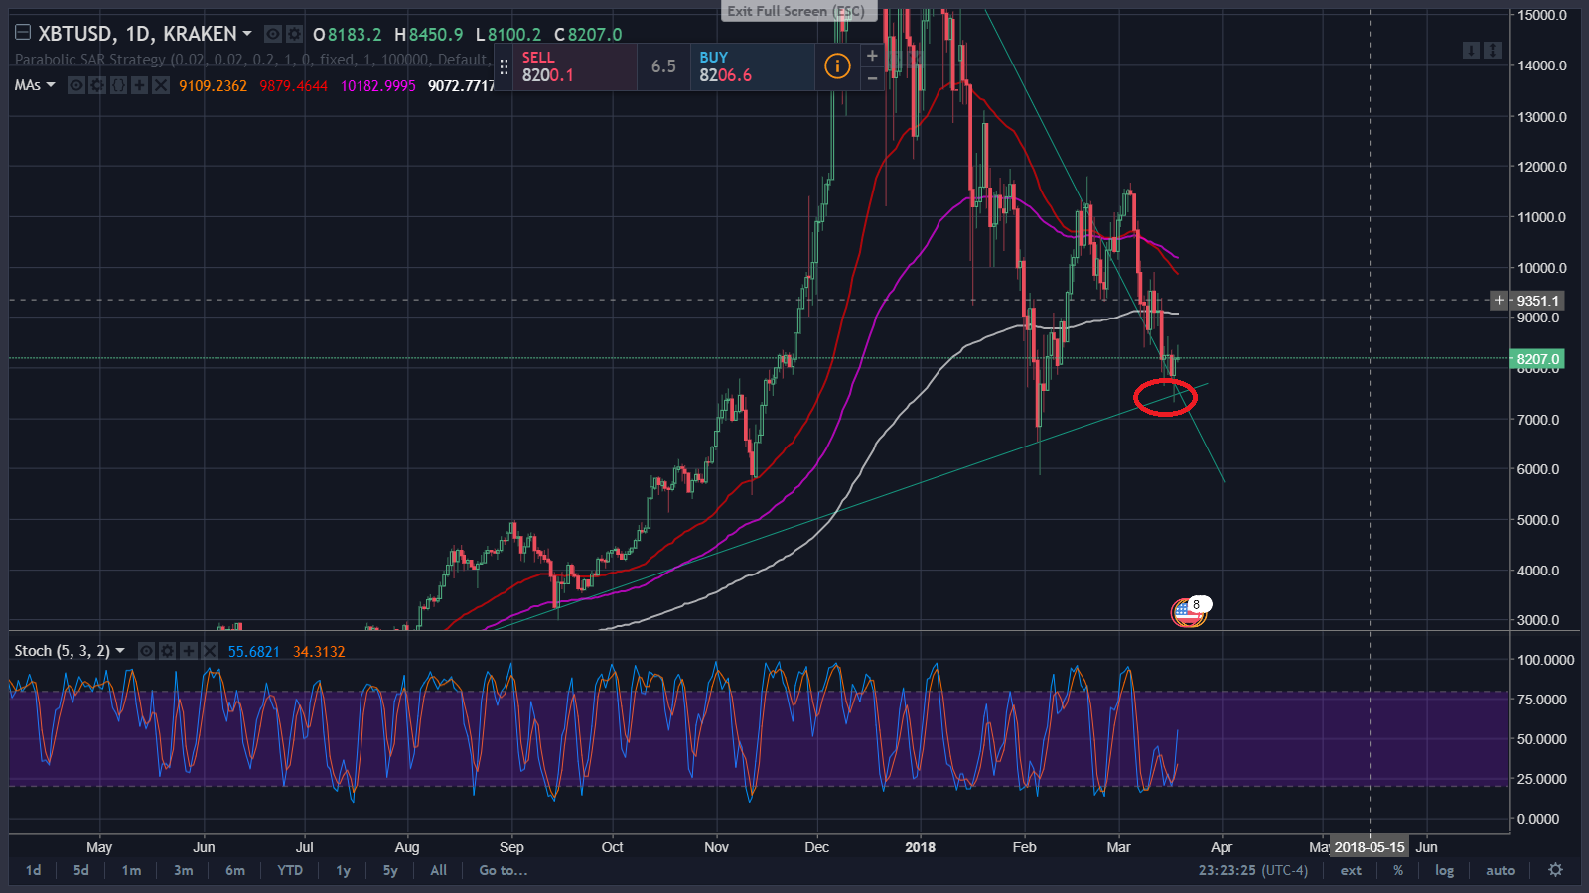
Task: Open Stoch indicator settings gear
Action: (x=167, y=651)
